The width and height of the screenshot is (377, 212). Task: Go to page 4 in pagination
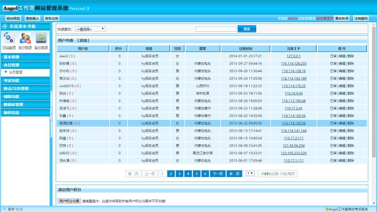point(188,174)
